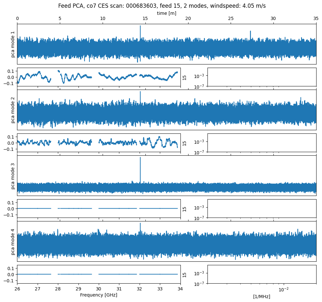Click the tall spike peak in pca mode 3

140,158
